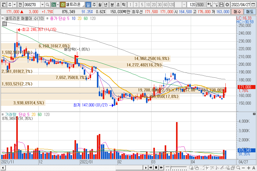The height and width of the screenshot is (171, 257).
Task: Toggle the 종가 단순 moving average checkbox
Action: (x=47, y=18)
